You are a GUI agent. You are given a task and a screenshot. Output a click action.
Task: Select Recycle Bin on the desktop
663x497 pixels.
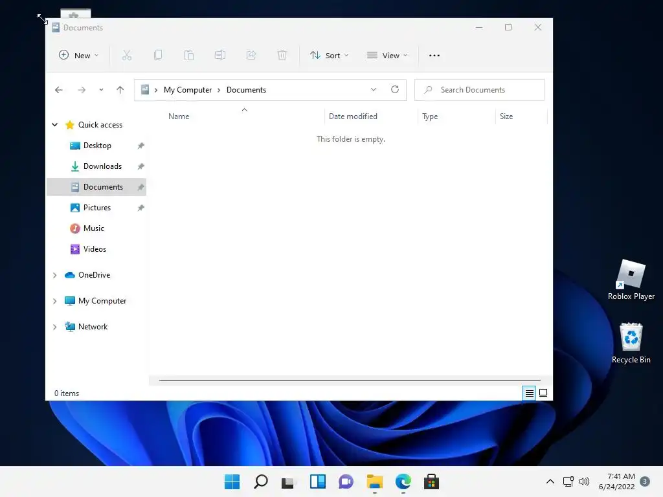tap(631, 343)
